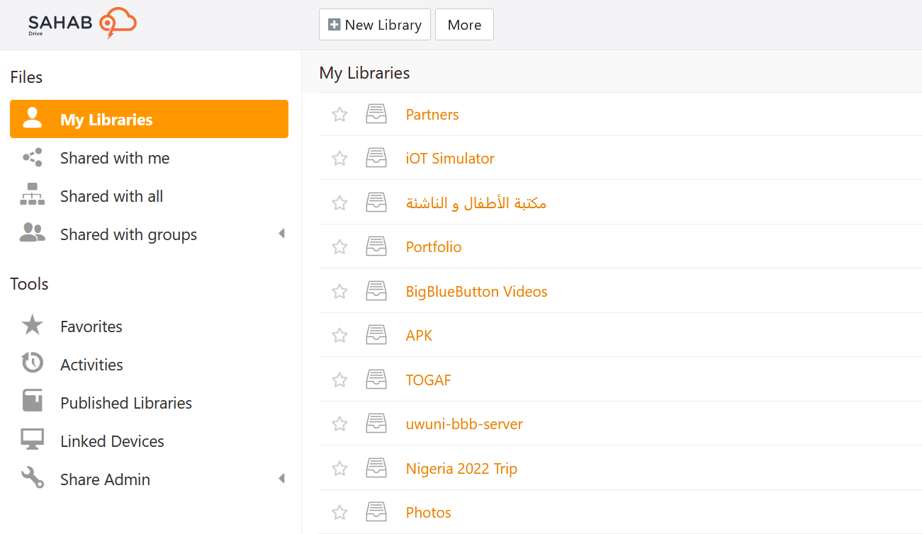Open the Nigeria 2022 Trip library
The height and width of the screenshot is (534, 922).
[461, 468]
